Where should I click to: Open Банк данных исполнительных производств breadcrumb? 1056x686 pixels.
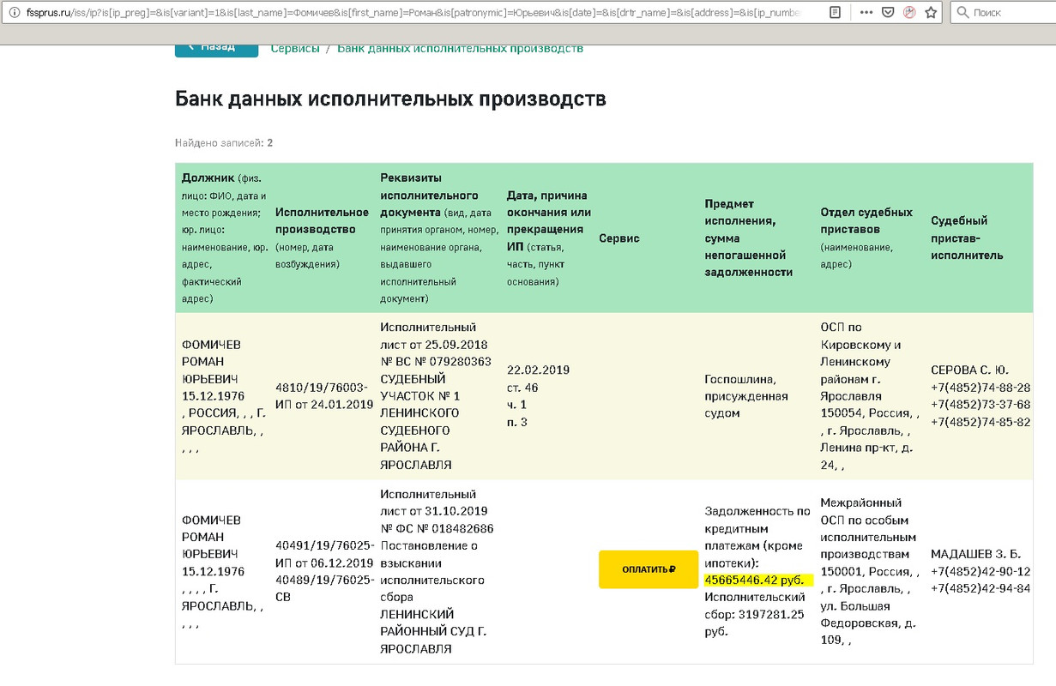460,48
